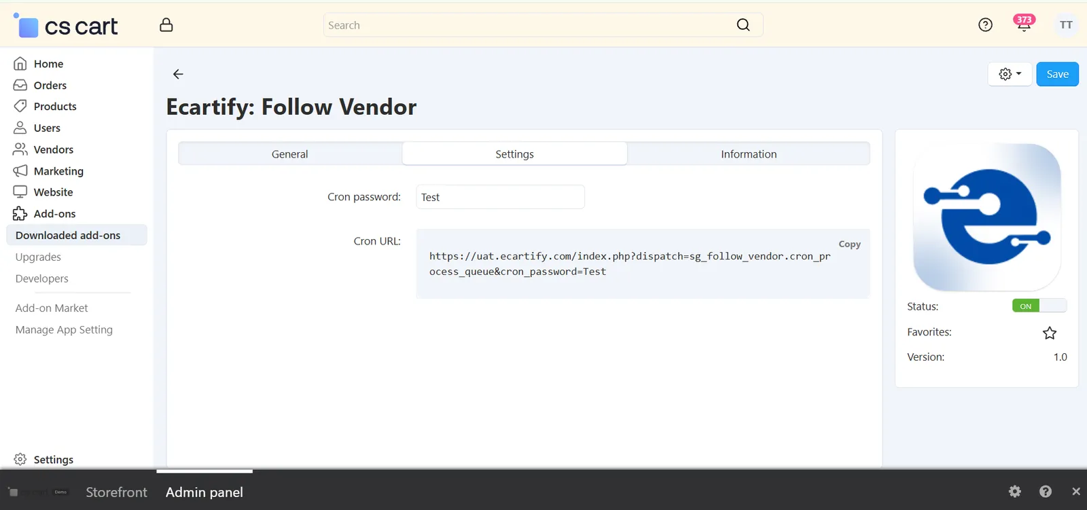Go to Add-on Market
The image size is (1087, 510).
[52, 308]
